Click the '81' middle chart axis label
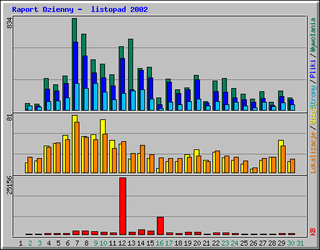The height and width of the screenshot is (250, 320). click(9, 117)
